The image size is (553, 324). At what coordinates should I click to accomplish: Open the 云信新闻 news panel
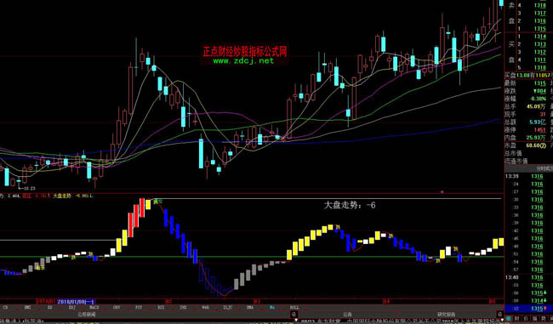click(87, 315)
